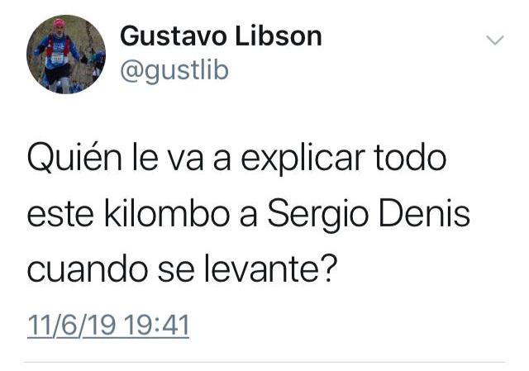529x371 pixels.
Task: Click the tweet line ending with levante?
Action: pyautogui.click(x=182, y=270)
